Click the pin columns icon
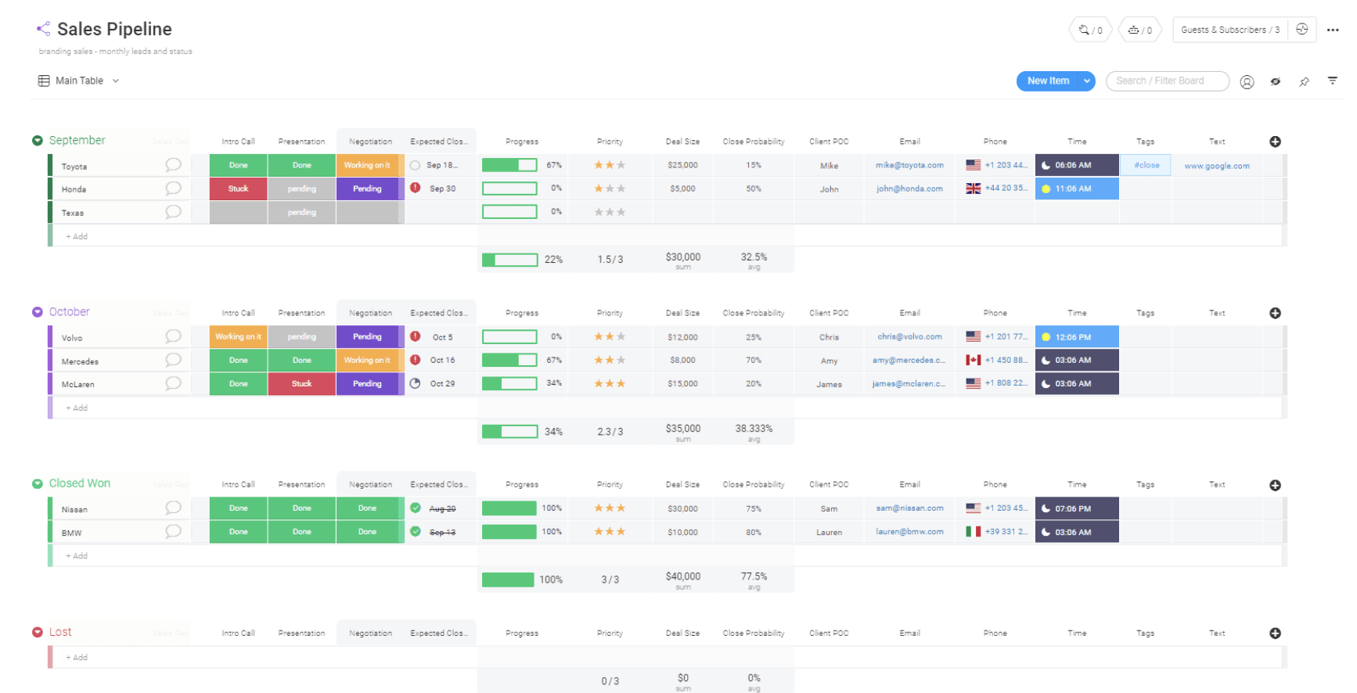This screenshot has width=1357, height=693. click(x=1304, y=81)
